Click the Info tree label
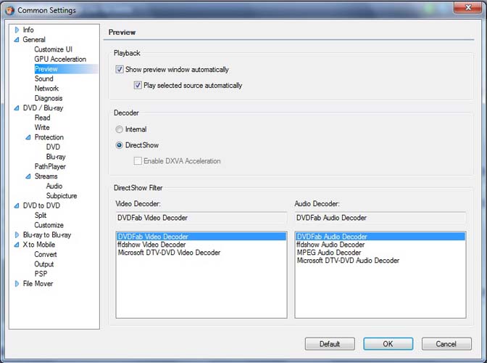The image size is (487, 363). pos(28,30)
